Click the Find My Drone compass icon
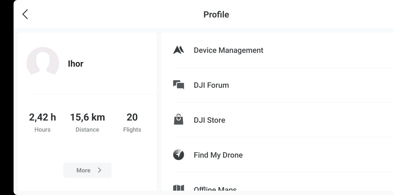This screenshot has height=195, width=393. coord(179,155)
